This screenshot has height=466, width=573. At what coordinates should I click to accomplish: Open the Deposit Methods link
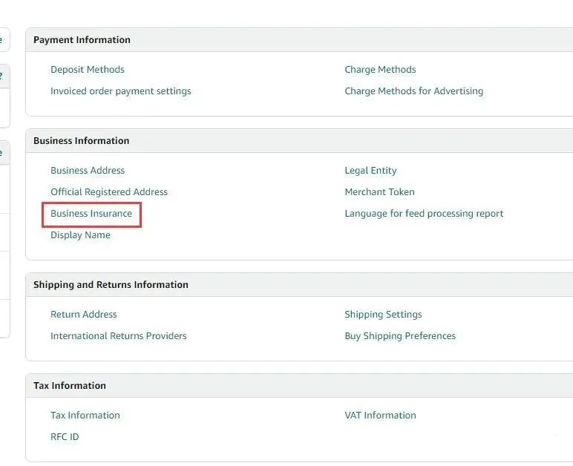[88, 70]
